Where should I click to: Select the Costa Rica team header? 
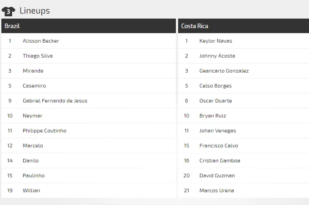point(194,26)
